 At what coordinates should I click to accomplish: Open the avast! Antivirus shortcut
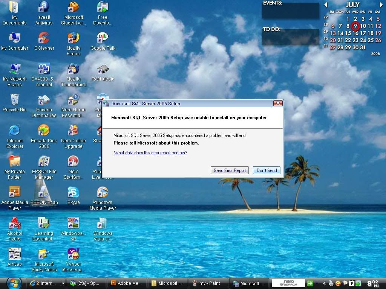(44, 8)
